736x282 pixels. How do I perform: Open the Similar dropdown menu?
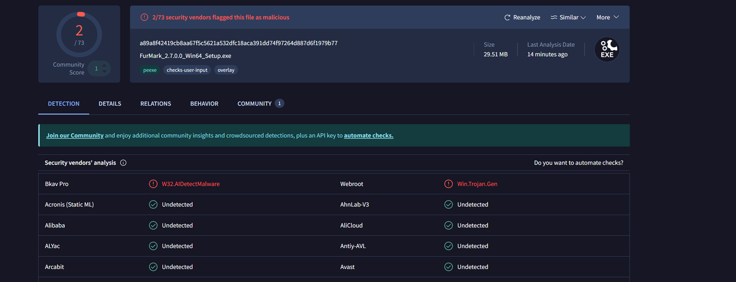(568, 17)
